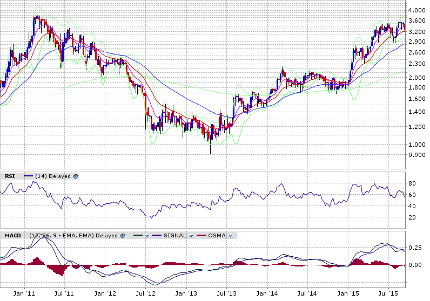
Task: Click the OSMA legend label
Action: [217, 236]
